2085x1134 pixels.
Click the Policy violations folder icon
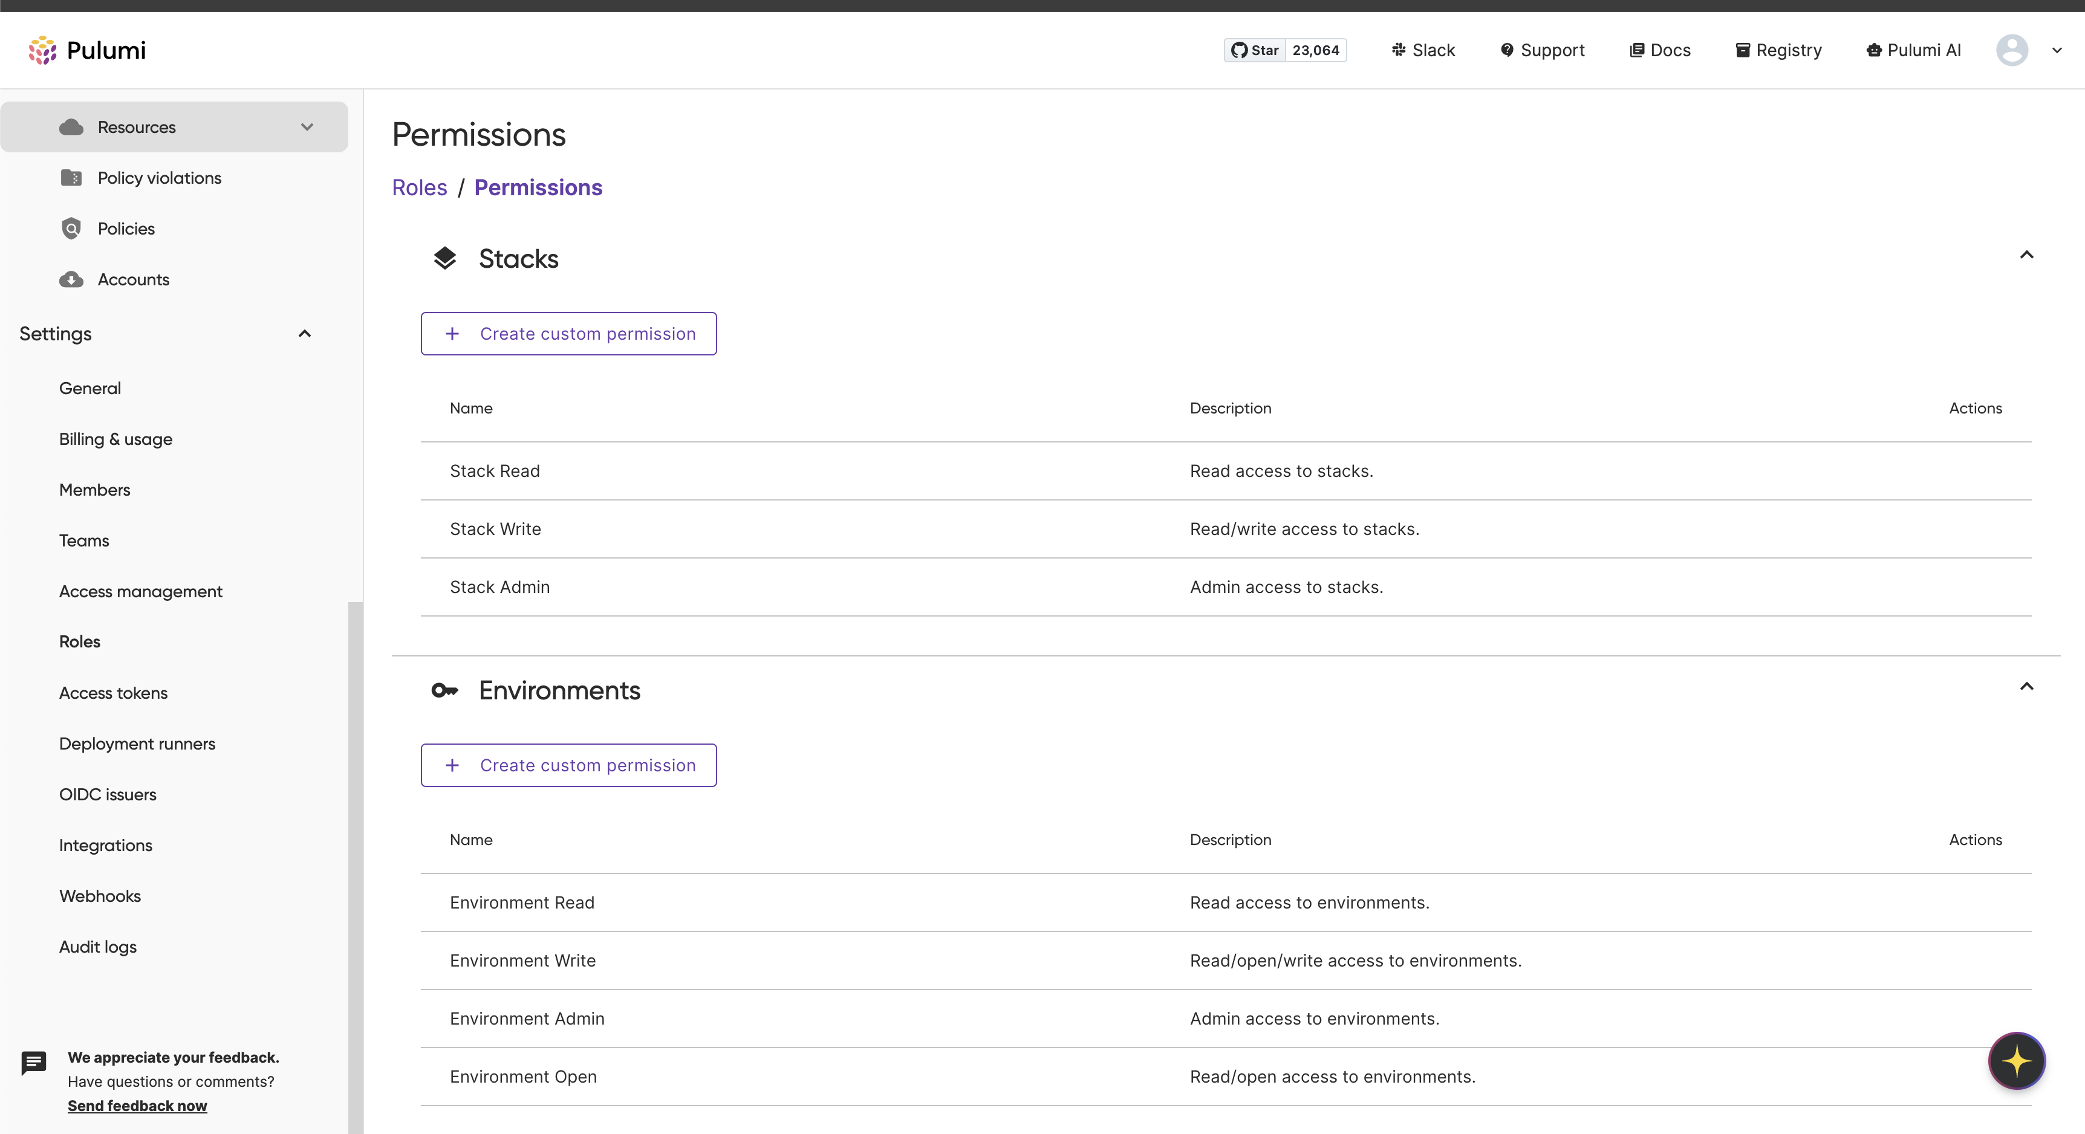[71, 178]
